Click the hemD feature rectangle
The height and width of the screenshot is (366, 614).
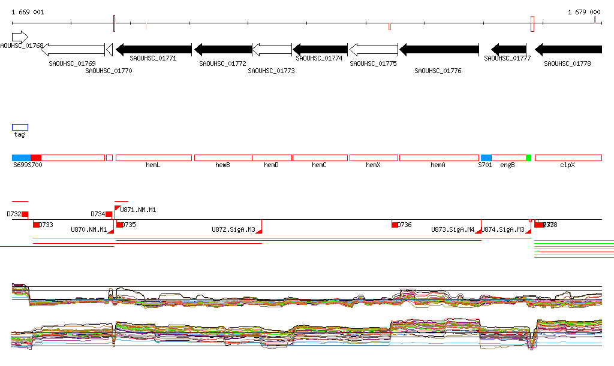272,158
